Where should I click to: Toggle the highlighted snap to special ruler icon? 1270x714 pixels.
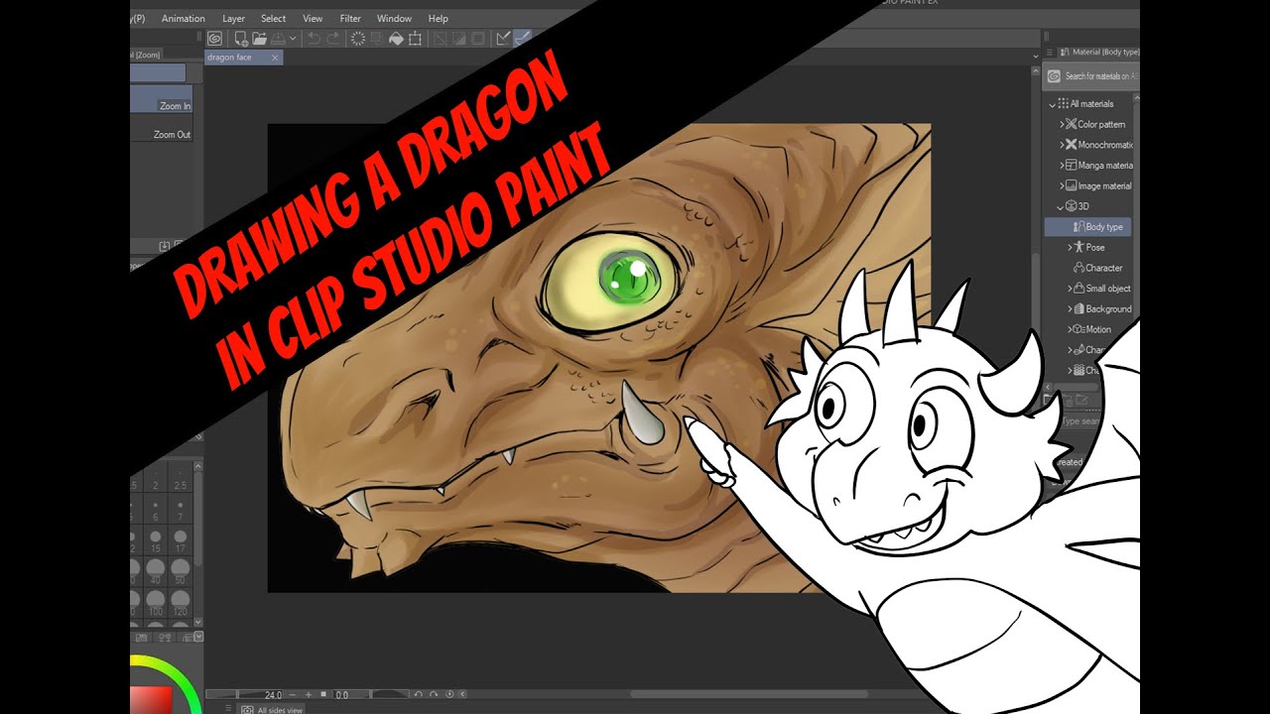(x=522, y=39)
